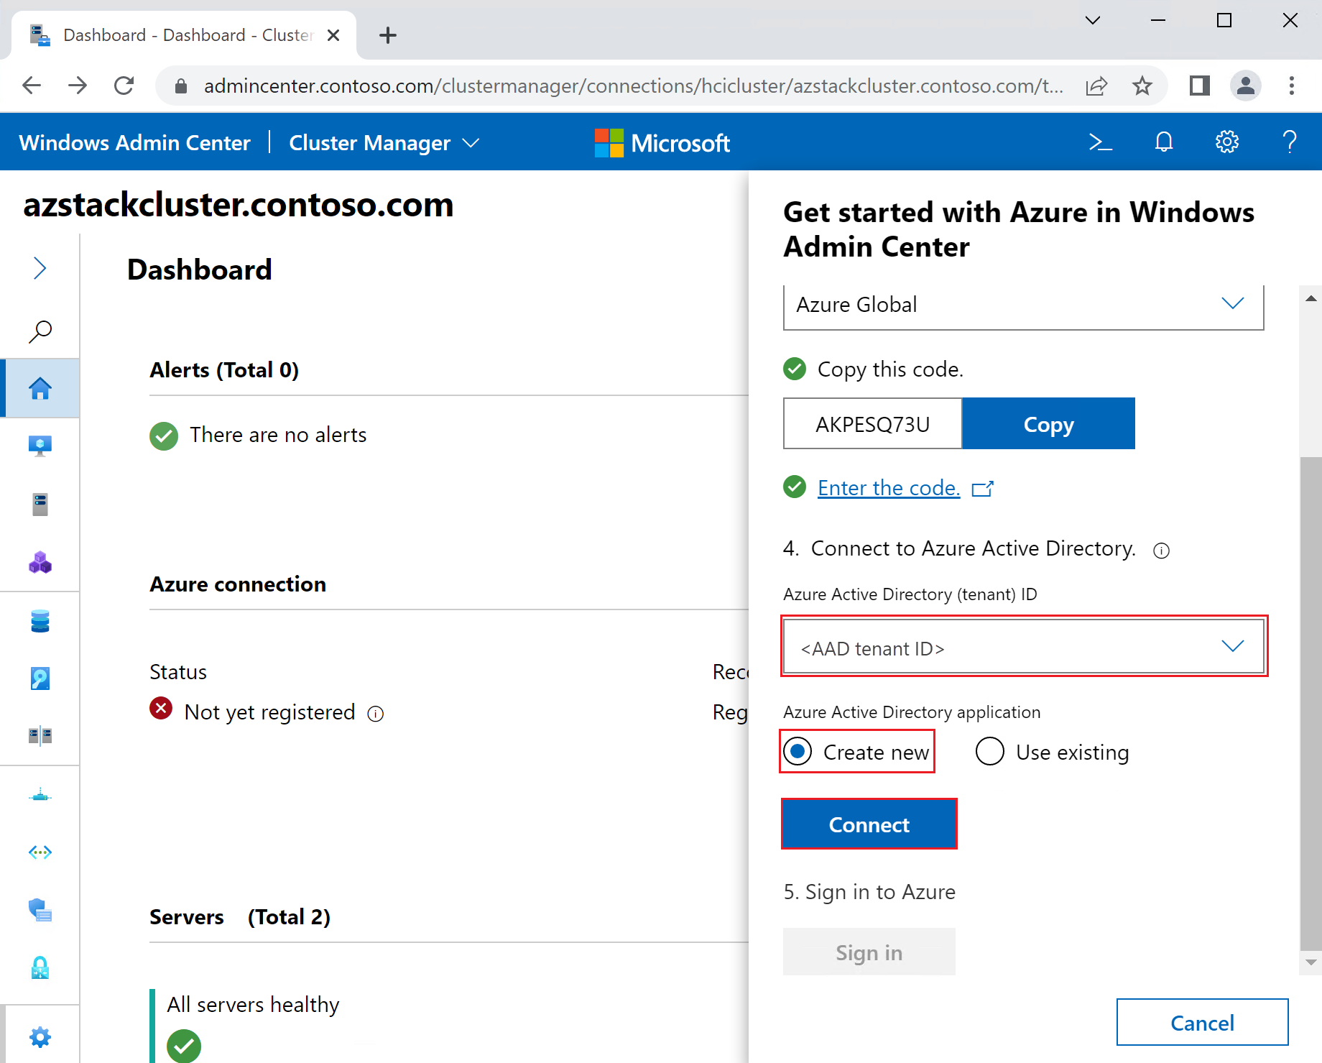Click the 'Copy this code.' step text
1322x1063 pixels.
click(x=890, y=369)
